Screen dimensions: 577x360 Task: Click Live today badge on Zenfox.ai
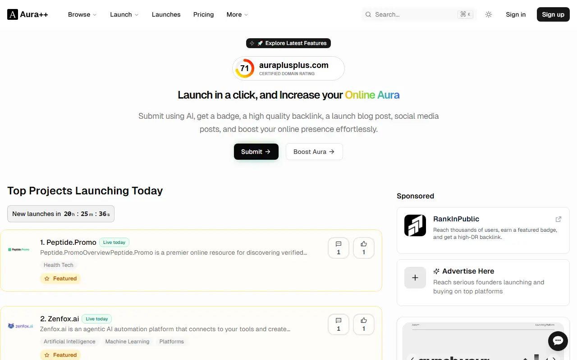pos(96,319)
